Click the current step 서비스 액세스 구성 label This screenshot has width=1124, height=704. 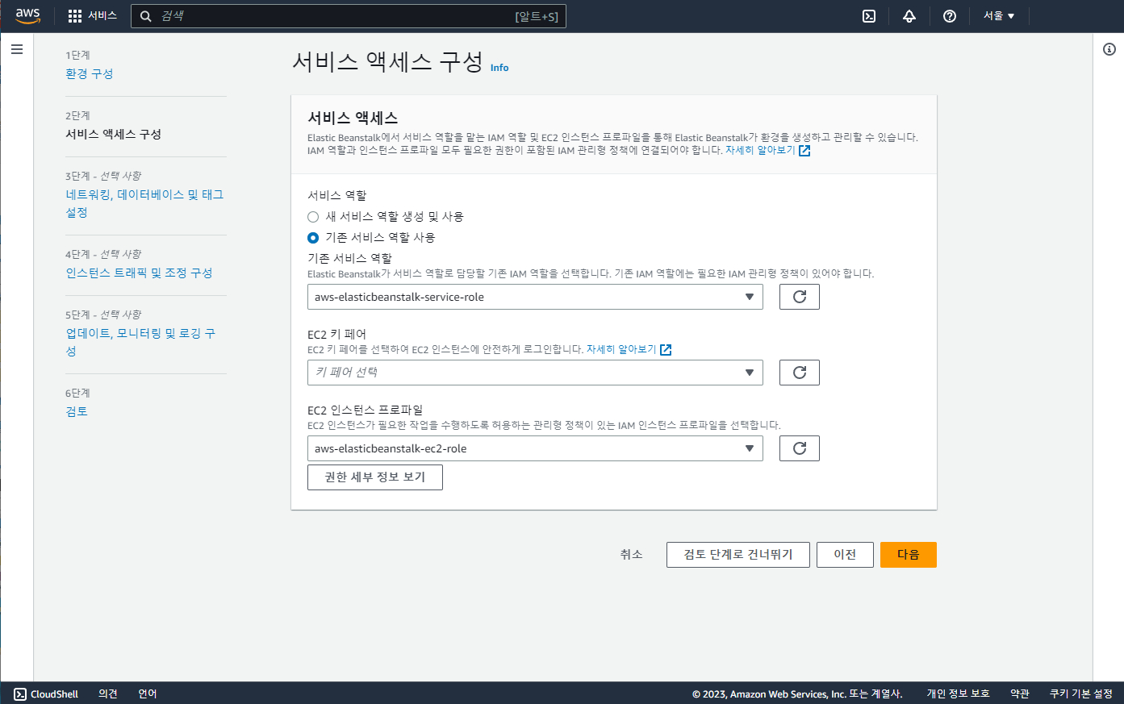[x=114, y=134]
